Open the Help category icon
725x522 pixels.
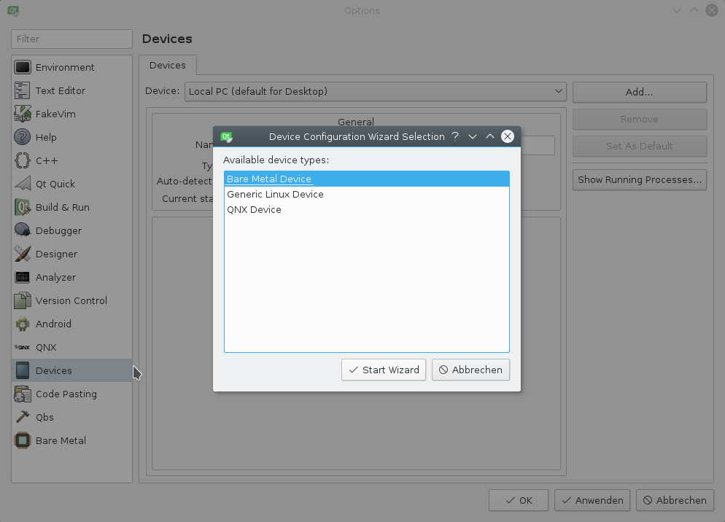[x=22, y=137]
